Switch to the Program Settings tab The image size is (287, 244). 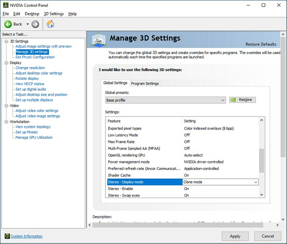coord(145,84)
